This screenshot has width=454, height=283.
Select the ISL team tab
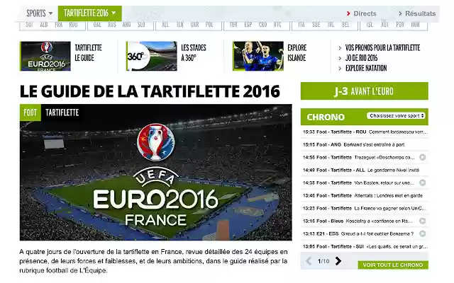[x=370, y=25]
